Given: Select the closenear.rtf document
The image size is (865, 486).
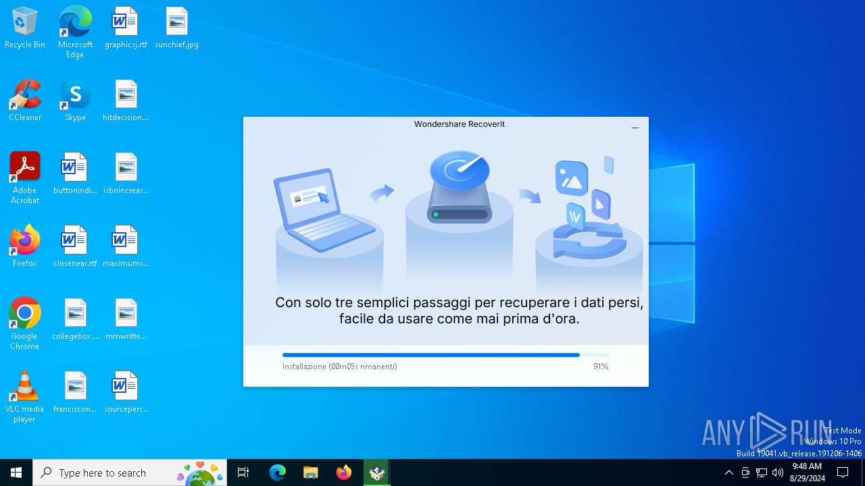Looking at the screenshot, I should [x=75, y=247].
